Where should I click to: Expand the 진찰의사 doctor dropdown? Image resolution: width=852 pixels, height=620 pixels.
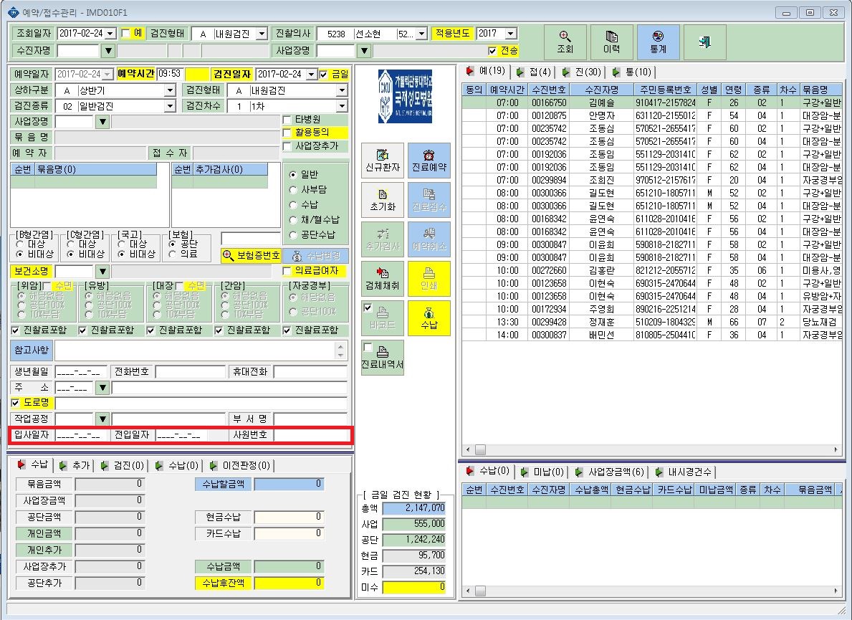(x=421, y=34)
